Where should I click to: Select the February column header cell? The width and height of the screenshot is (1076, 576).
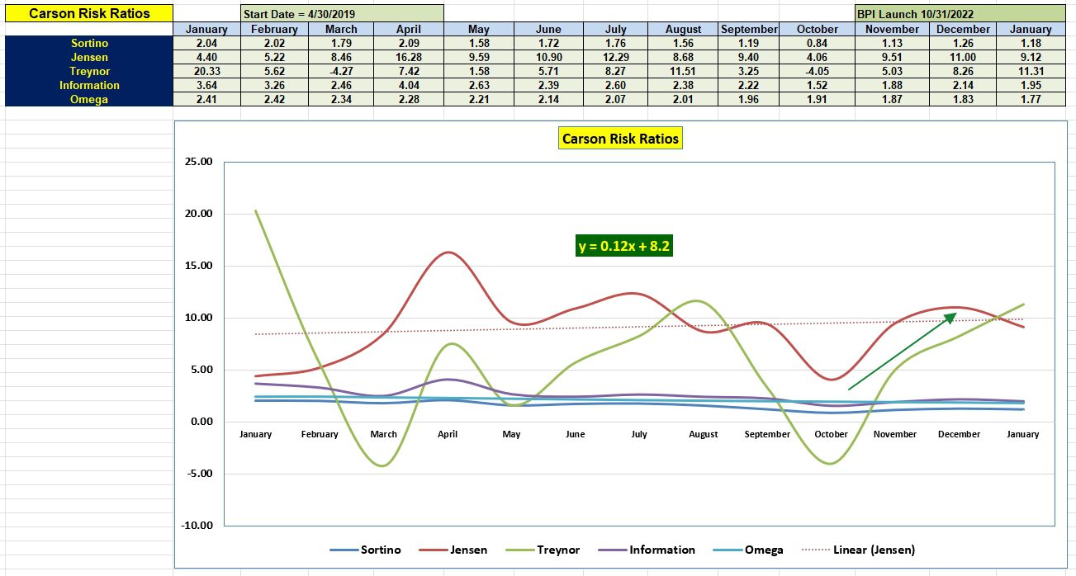pyautogui.click(x=275, y=29)
